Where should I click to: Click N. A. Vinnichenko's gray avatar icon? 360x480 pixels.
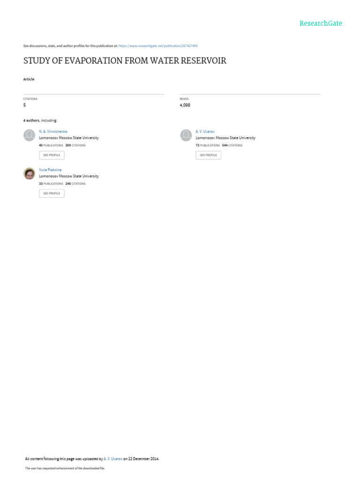[30, 135]
